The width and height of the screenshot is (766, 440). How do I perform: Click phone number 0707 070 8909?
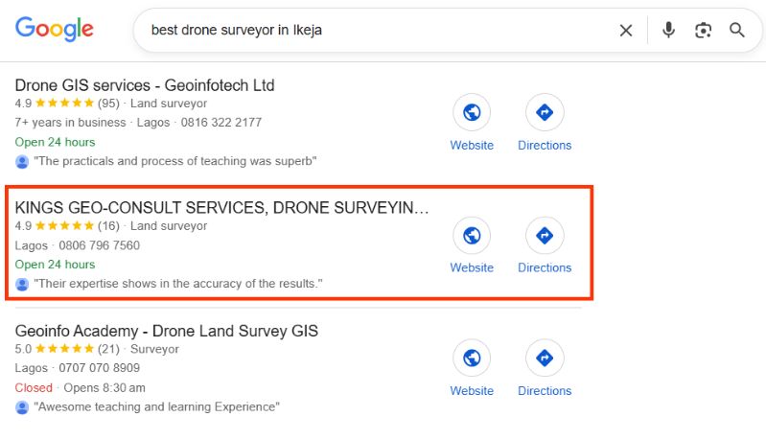pos(99,368)
